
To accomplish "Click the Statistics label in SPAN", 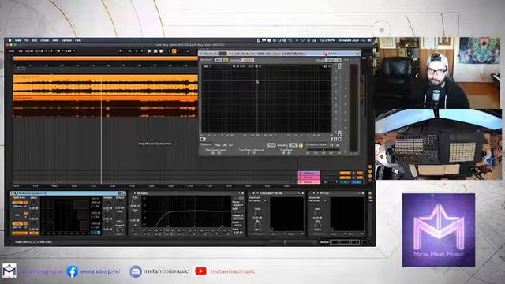I will pyautogui.click(x=206, y=145).
